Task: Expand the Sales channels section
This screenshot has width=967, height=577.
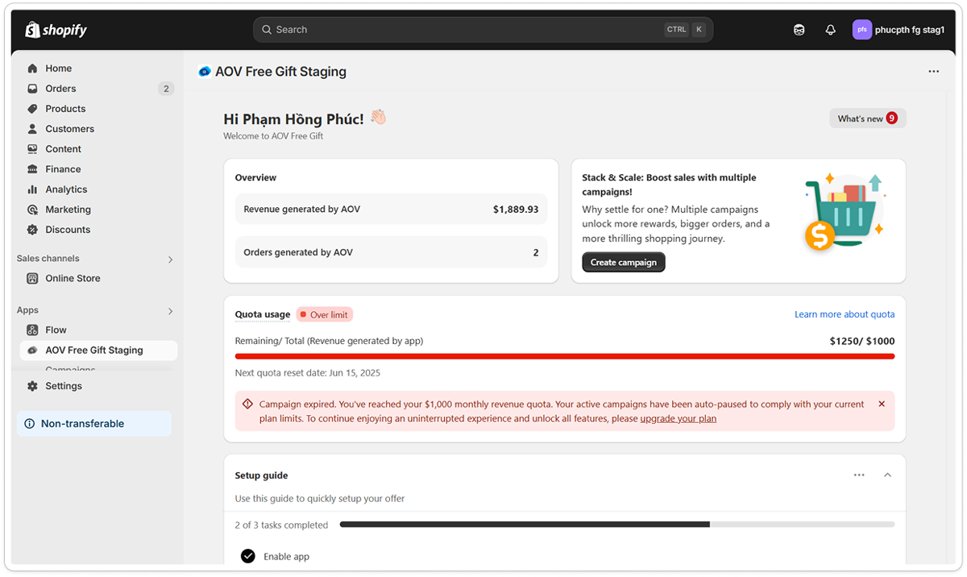Action: tap(170, 259)
